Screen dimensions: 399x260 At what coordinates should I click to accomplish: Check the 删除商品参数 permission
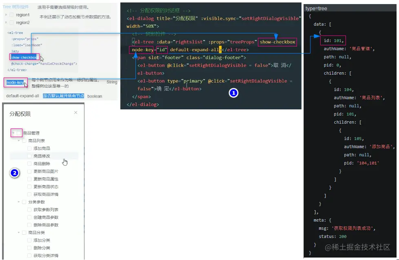29,225
